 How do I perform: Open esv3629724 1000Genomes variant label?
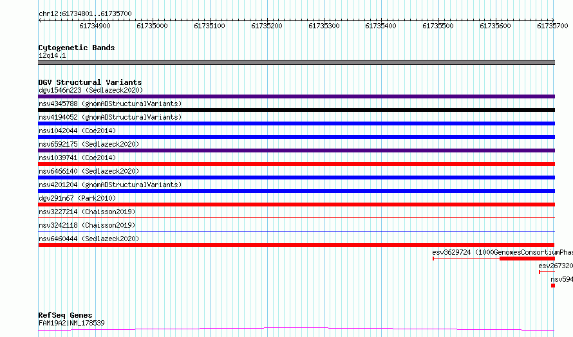[x=502, y=252]
